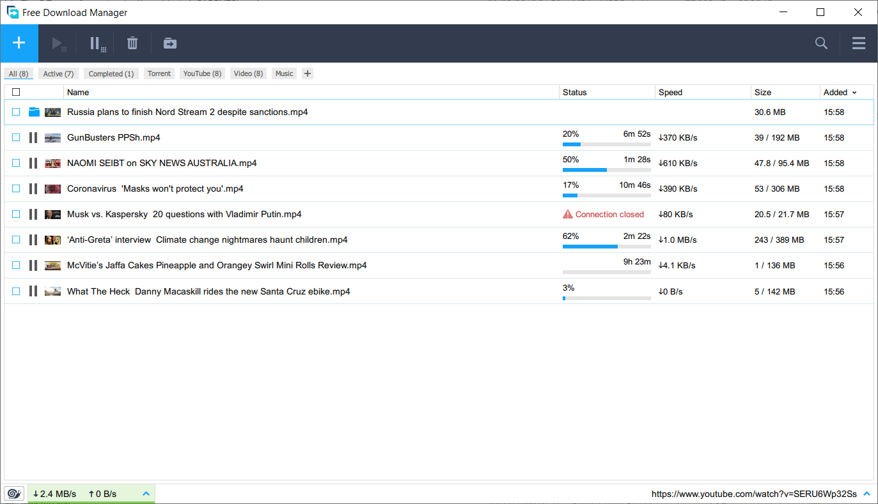Pause the Coronavirus Masks download
Image resolution: width=878 pixels, height=504 pixels.
point(33,188)
